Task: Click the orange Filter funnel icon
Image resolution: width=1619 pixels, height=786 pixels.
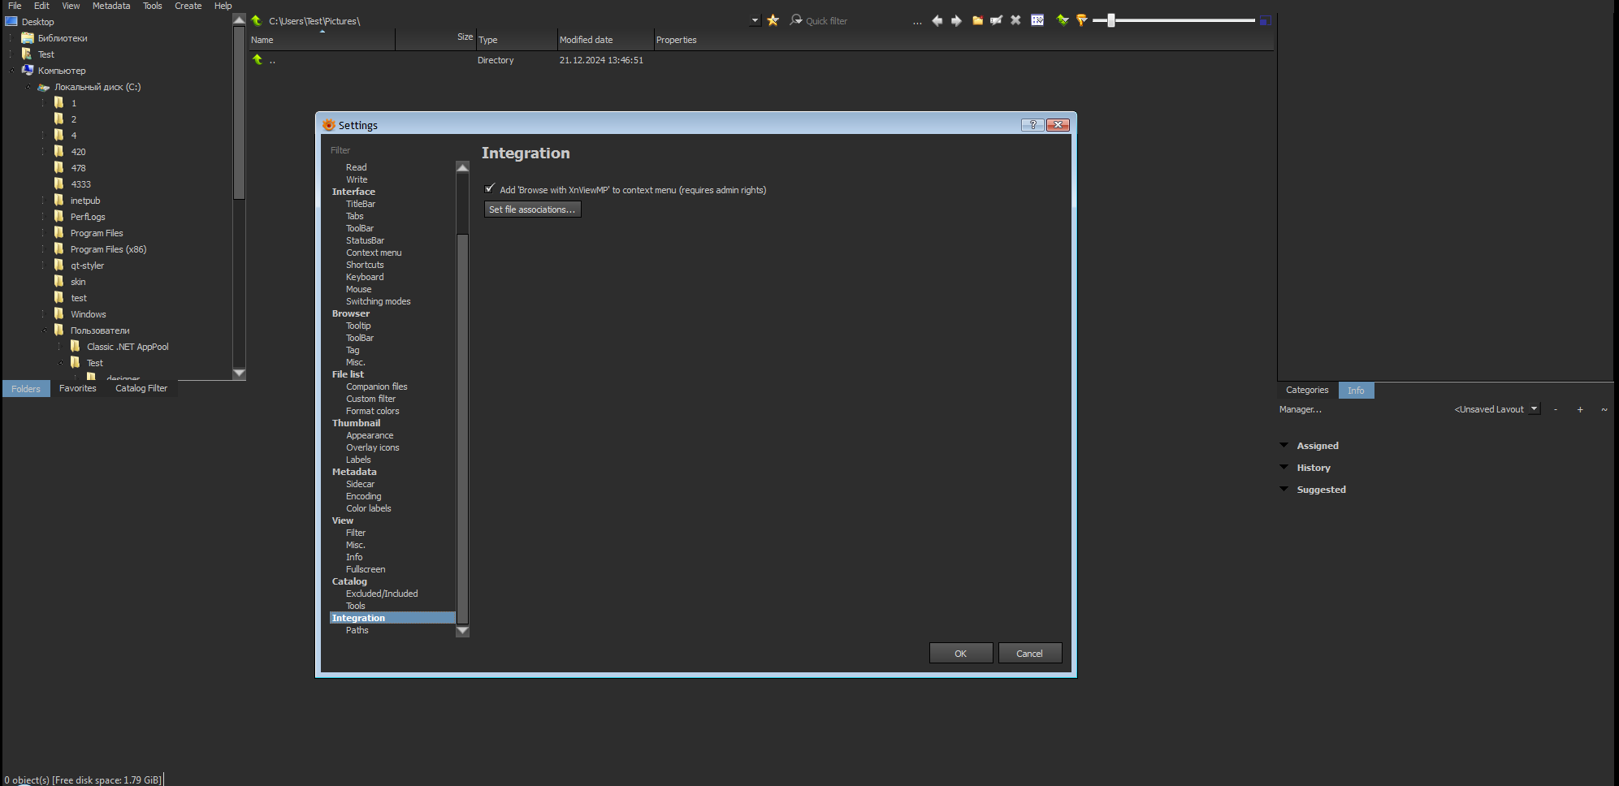Action: (1081, 20)
